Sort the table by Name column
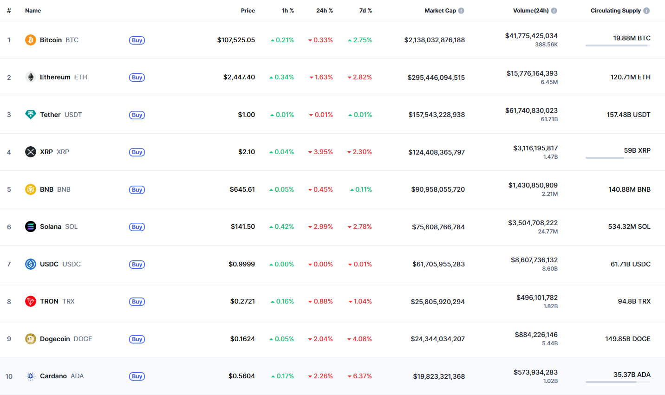The width and height of the screenshot is (665, 395). 33,11
